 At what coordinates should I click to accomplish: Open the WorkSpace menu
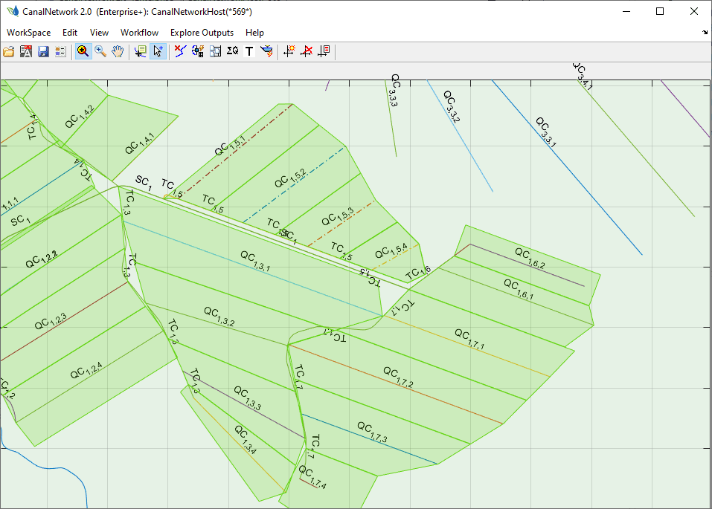(28, 33)
